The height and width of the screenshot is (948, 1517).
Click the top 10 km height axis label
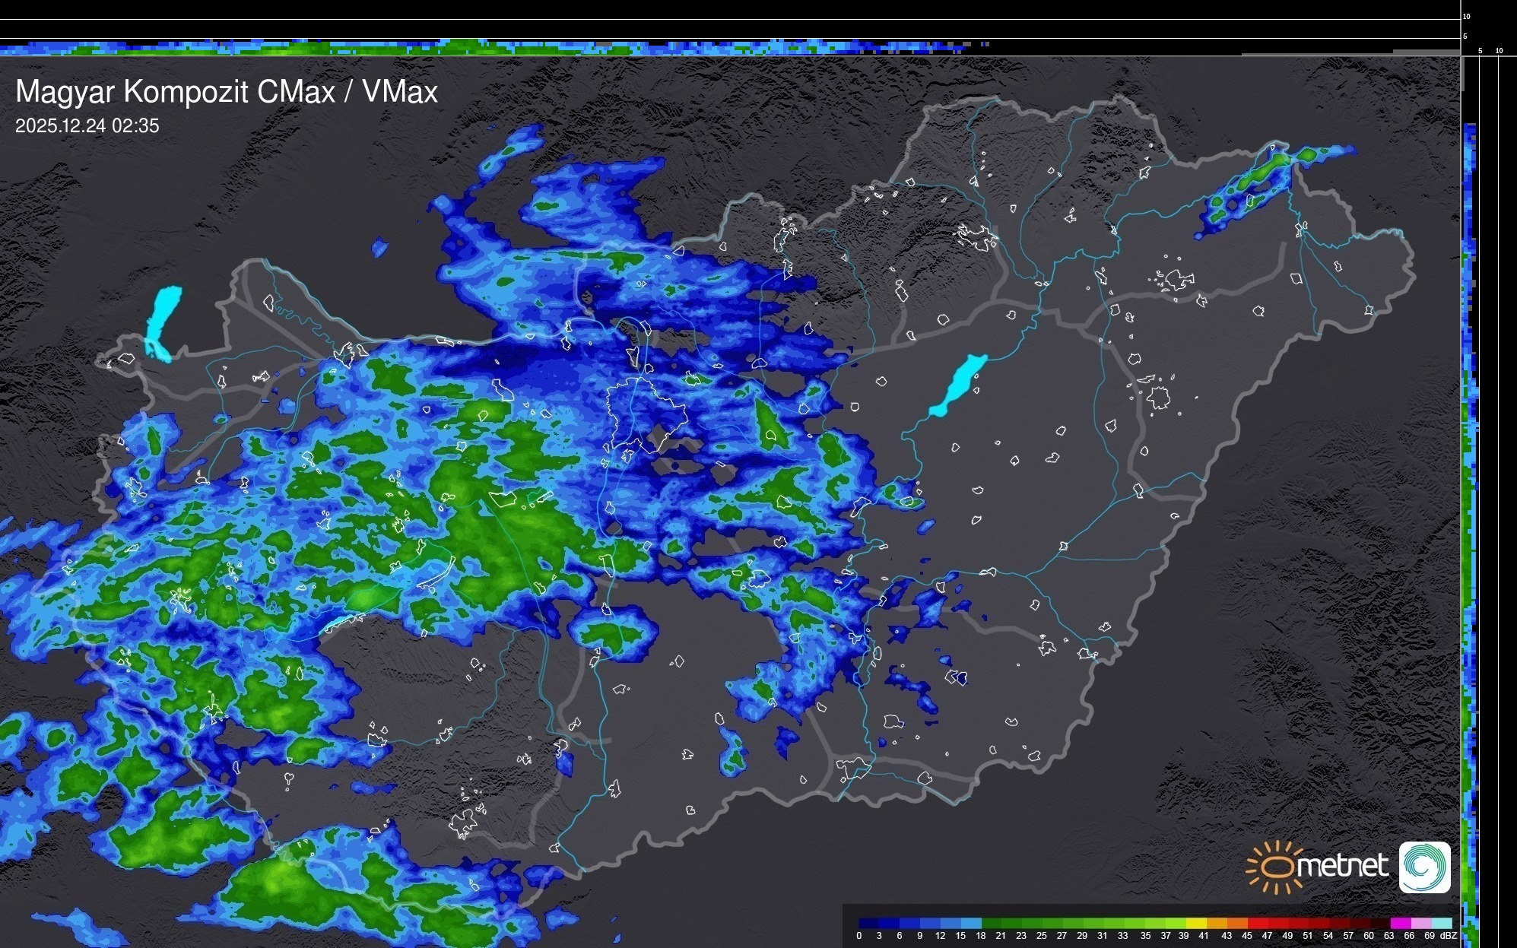pos(1467,16)
